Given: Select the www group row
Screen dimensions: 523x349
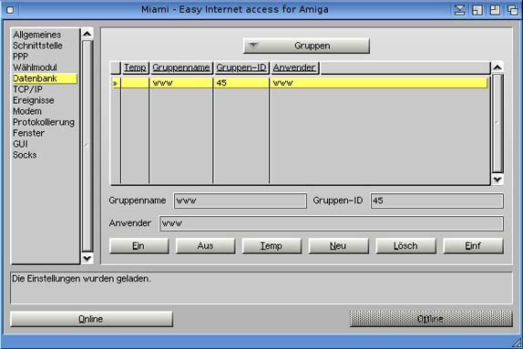Looking at the screenshot, I should 300,83.
